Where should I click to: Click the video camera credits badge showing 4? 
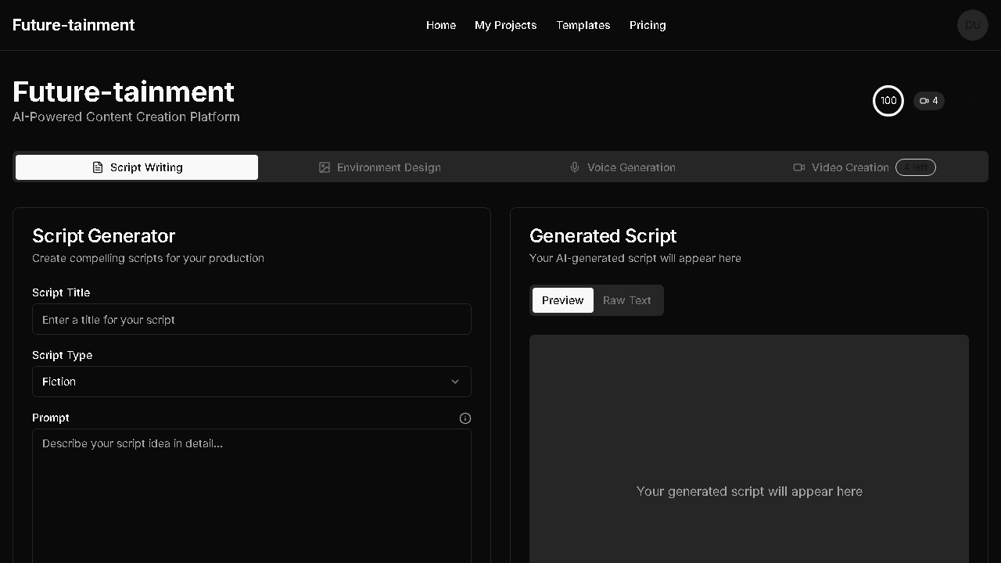(929, 101)
